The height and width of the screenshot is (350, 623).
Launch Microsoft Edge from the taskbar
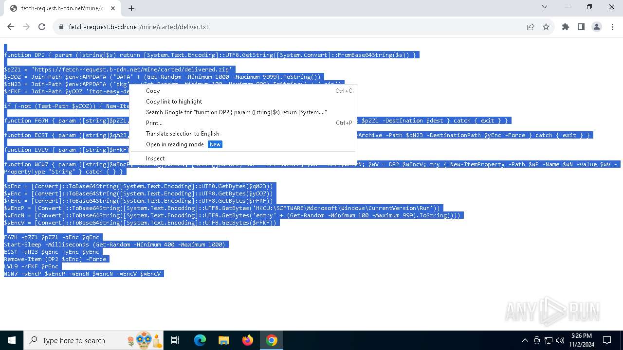200,340
